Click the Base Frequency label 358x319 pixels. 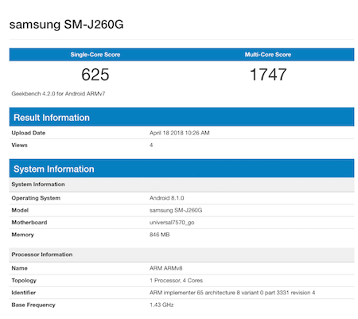click(33, 305)
